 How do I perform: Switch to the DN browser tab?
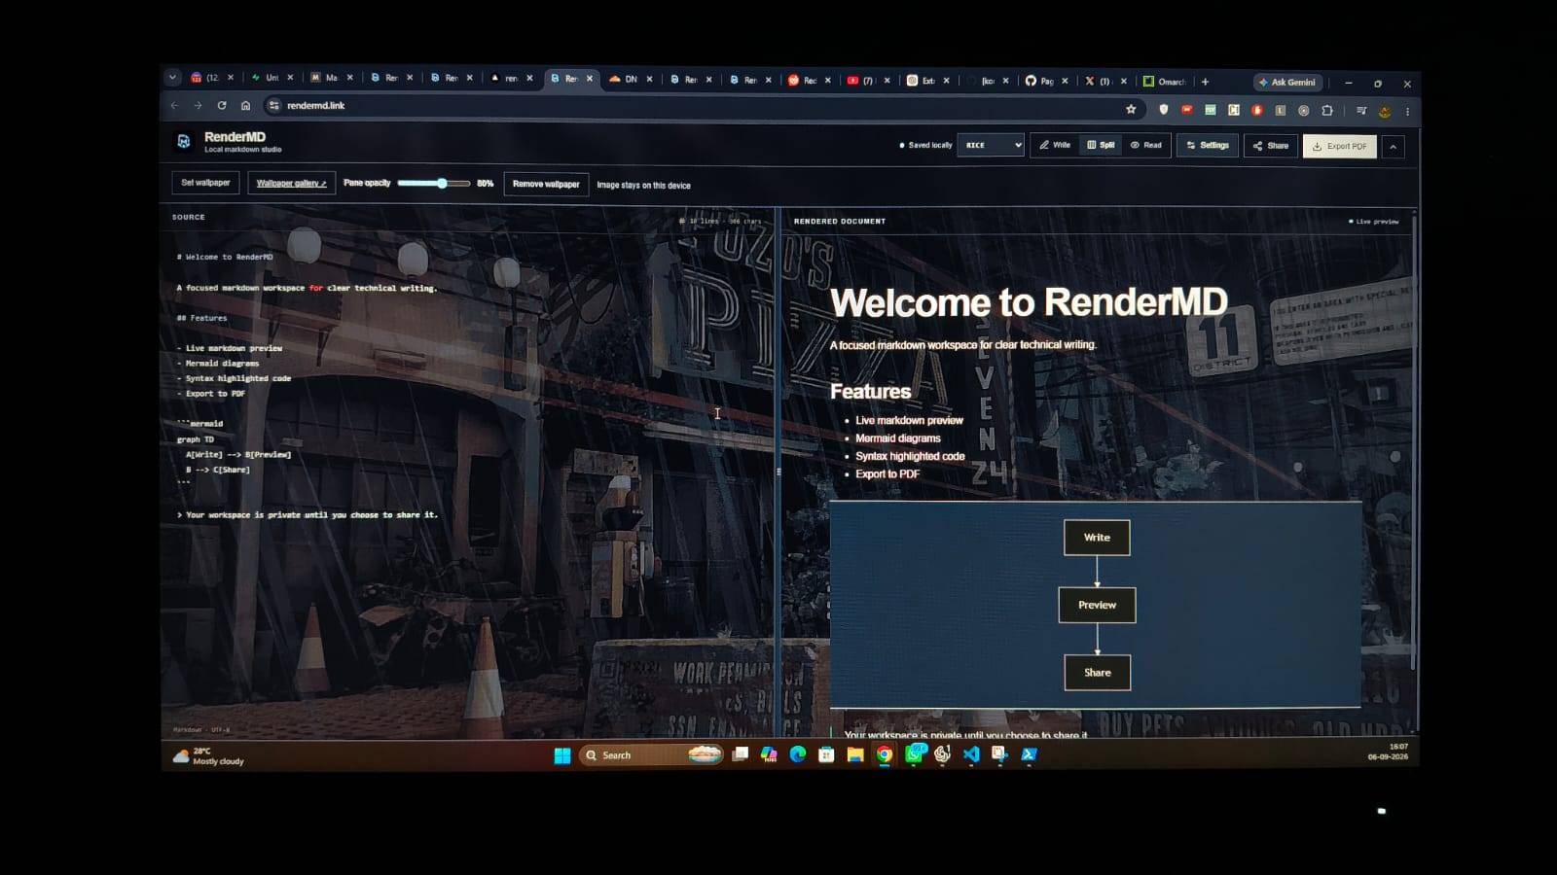coord(630,79)
